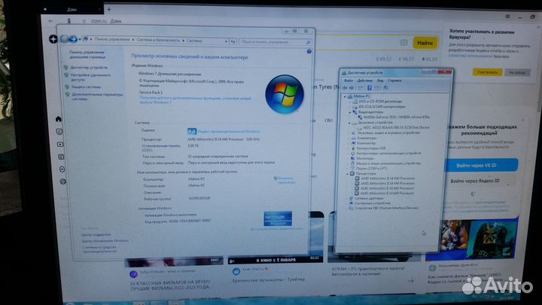The height and width of the screenshot is (305, 542).
Task: Click Панель управления breadcrumb
Action: click(111, 39)
